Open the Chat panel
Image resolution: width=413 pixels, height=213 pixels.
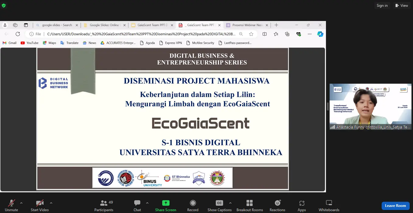tap(137, 205)
